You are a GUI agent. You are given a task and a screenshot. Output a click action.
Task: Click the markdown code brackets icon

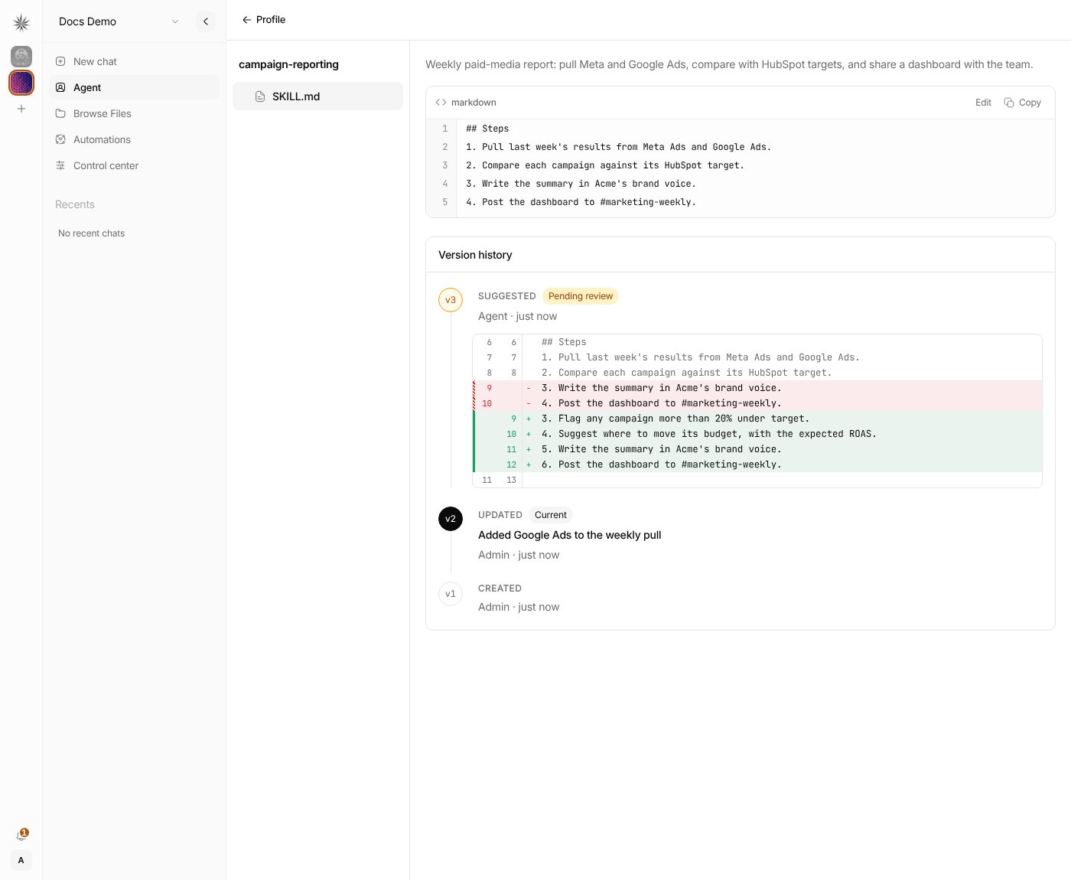(441, 103)
